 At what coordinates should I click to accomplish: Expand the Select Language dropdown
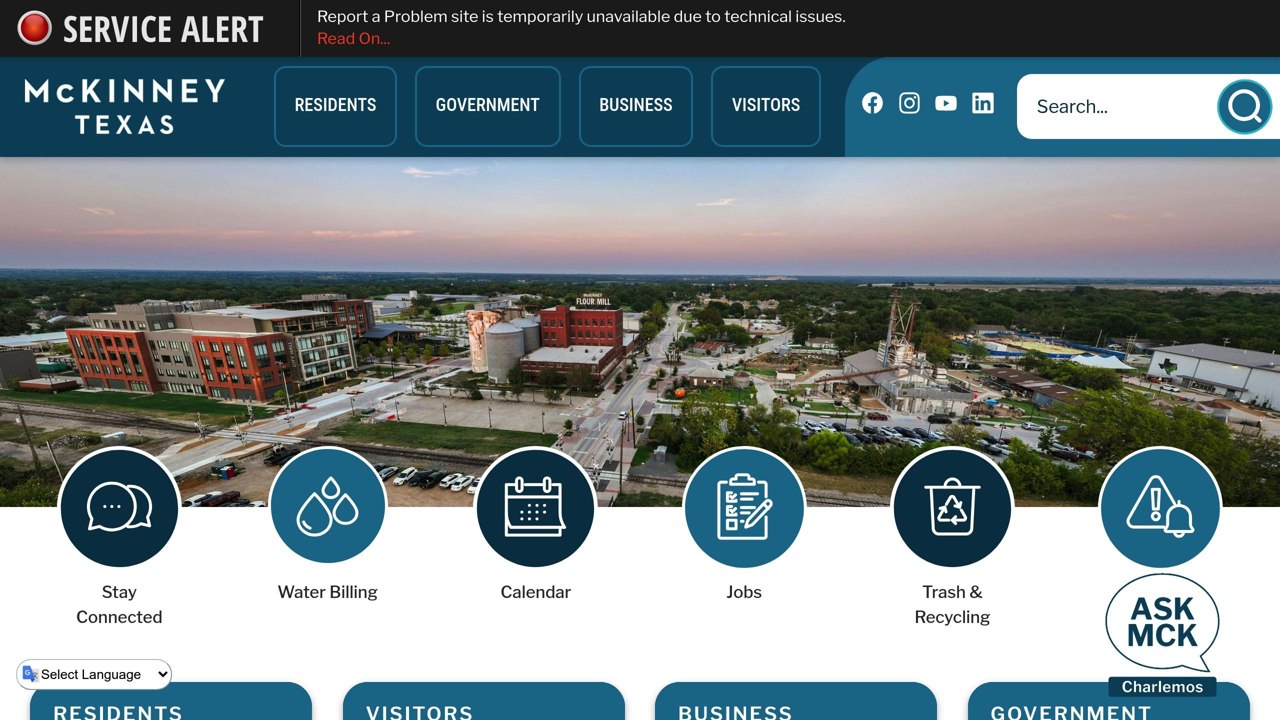click(x=94, y=674)
